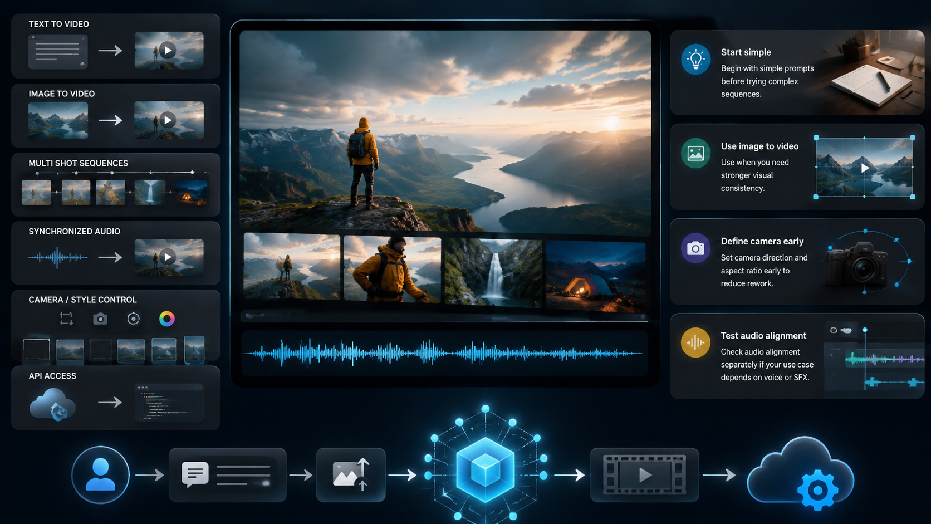The height and width of the screenshot is (524, 931).
Task: Click the Define camera early heading
Action: point(762,241)
